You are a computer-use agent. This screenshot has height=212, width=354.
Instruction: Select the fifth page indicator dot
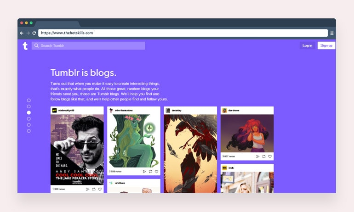pos(29,125)
